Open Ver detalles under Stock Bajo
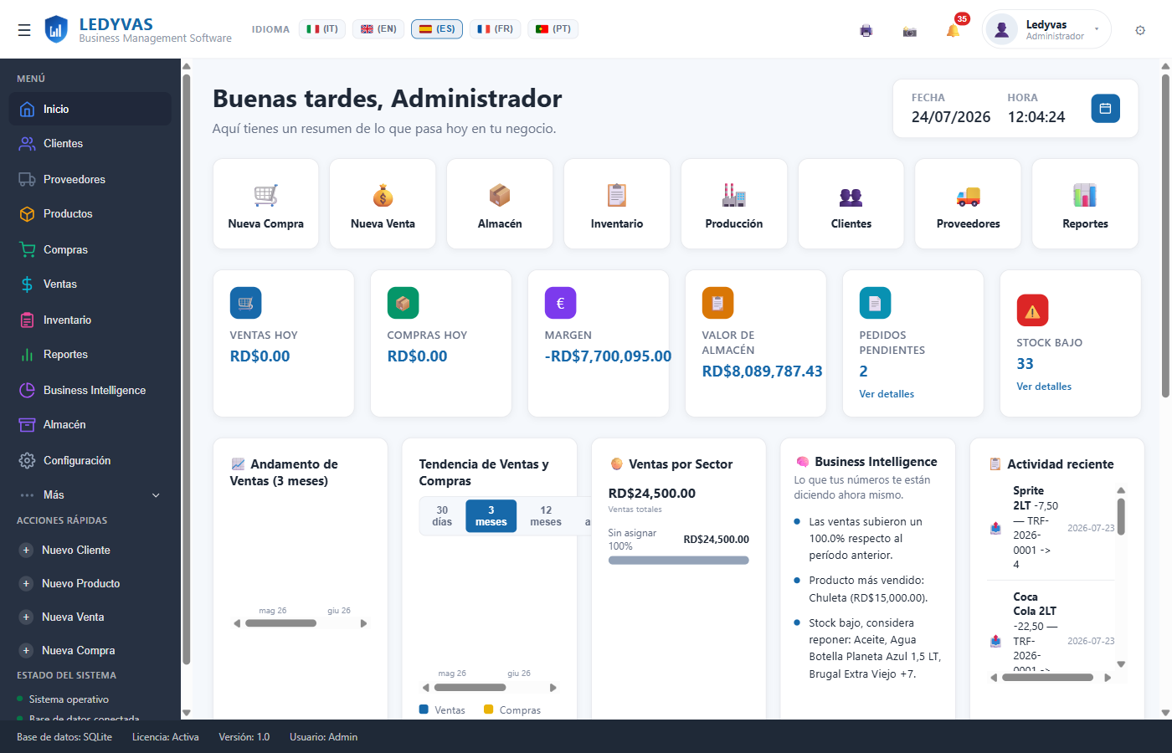 (1044, 387)
